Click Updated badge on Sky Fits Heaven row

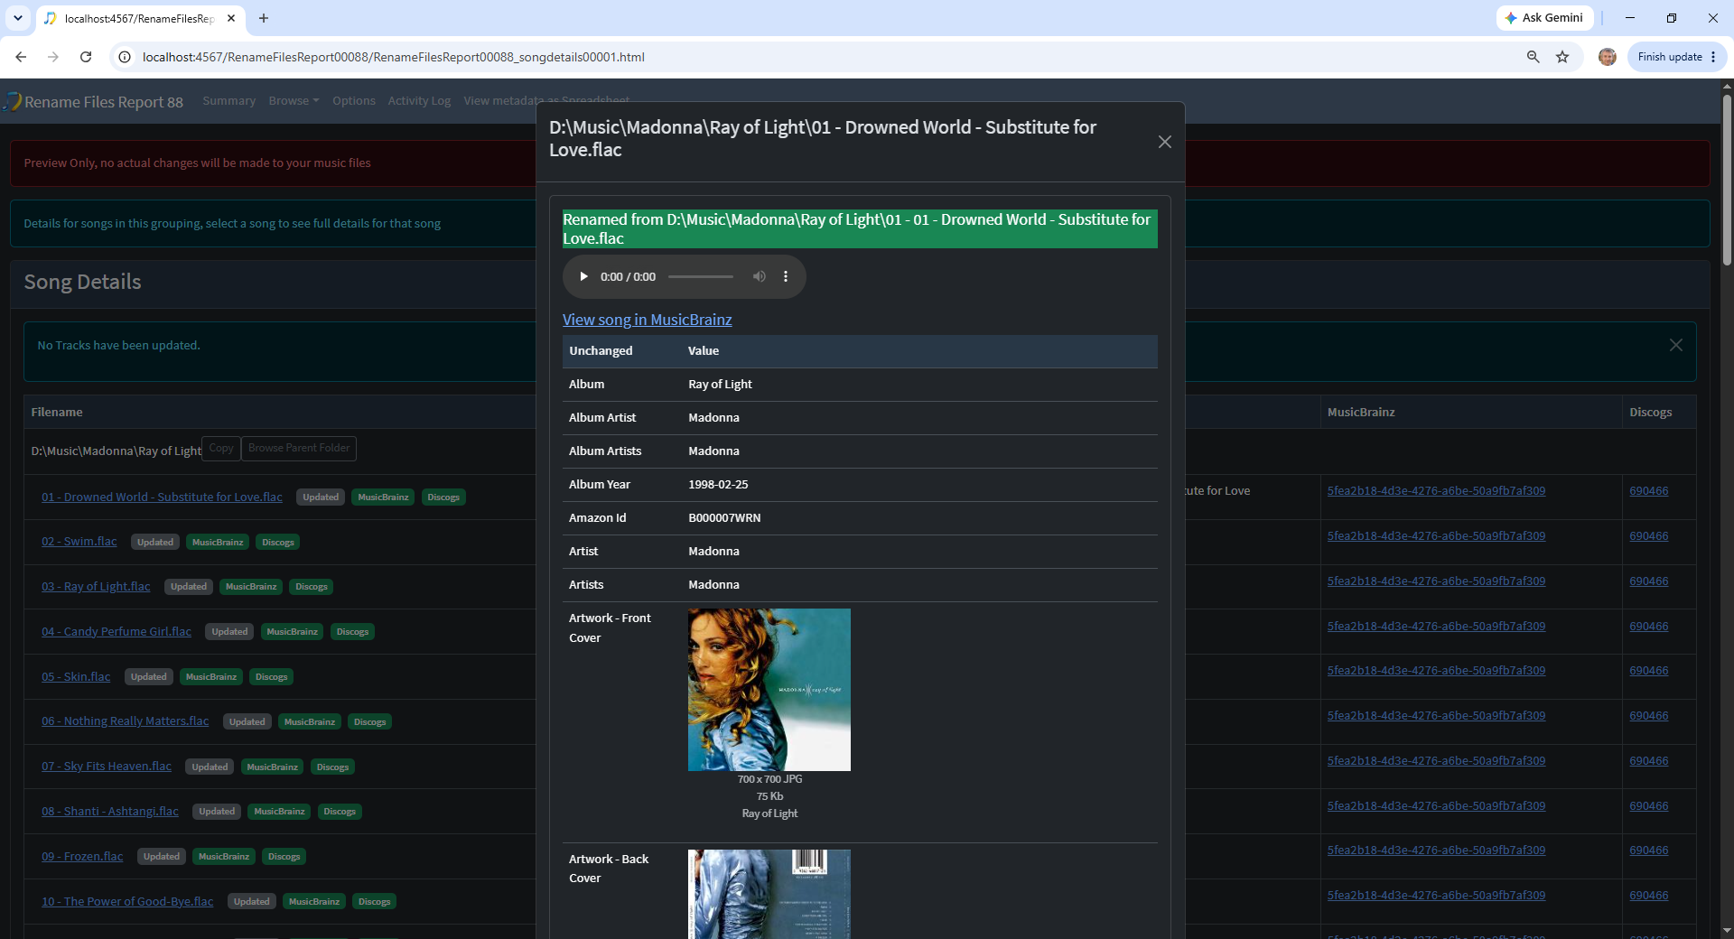[x=210, y=767]
